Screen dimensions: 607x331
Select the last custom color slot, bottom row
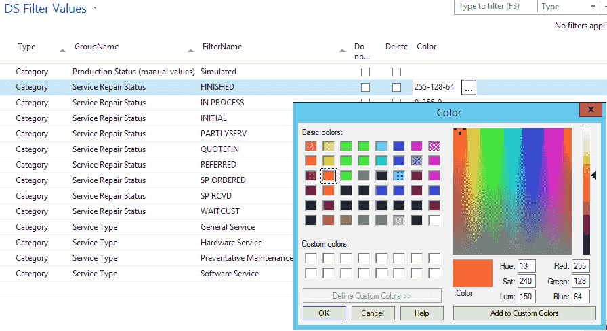click(434, 273)
